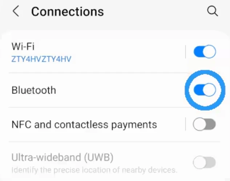Viewport: 230px width, 181px height.
Task: Click the vertical divider beside NFC switch
Action: (186, 125)
